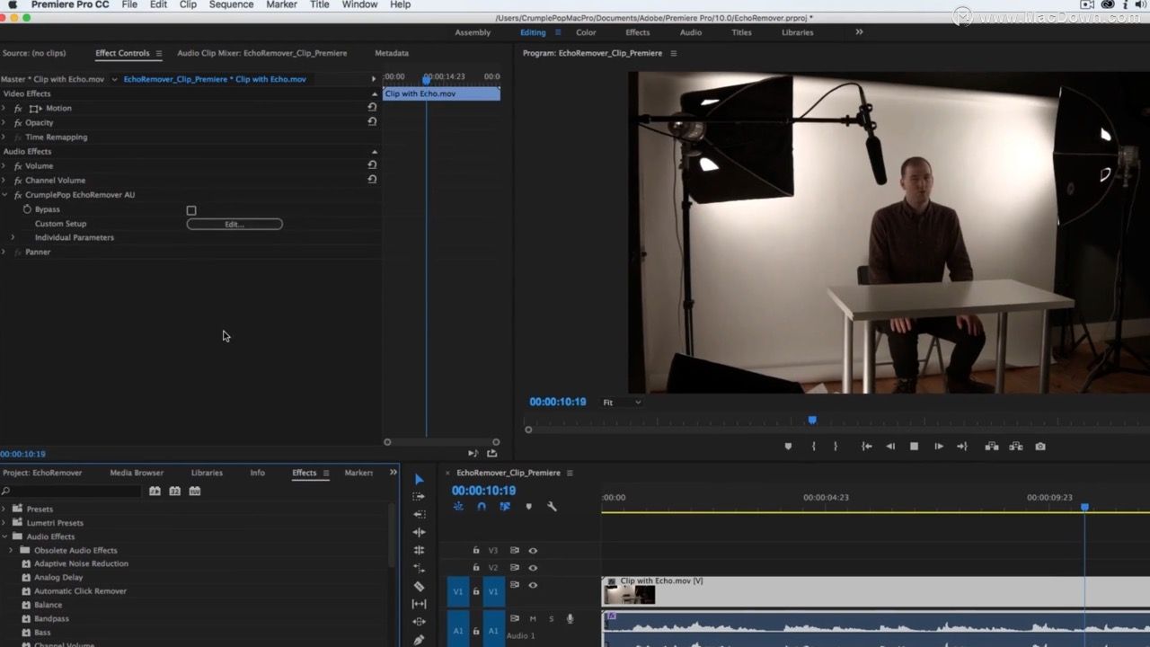
Task: Expand the Volume effect properties
Action: pyautogui.click(x=4, y=166)
